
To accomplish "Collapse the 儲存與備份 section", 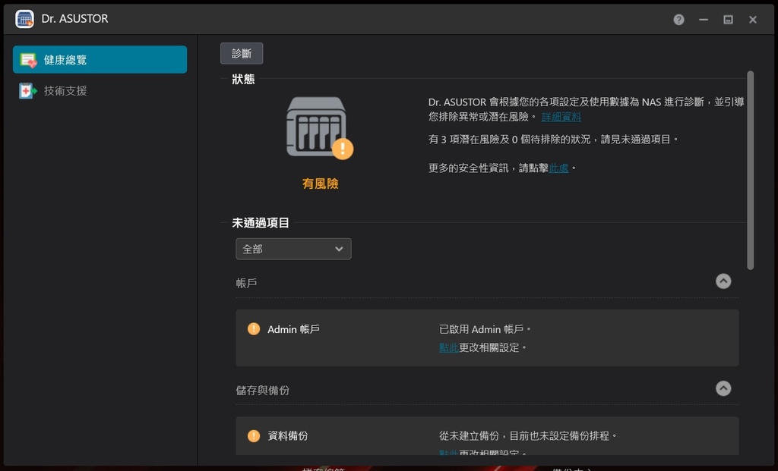I will 723,388.
